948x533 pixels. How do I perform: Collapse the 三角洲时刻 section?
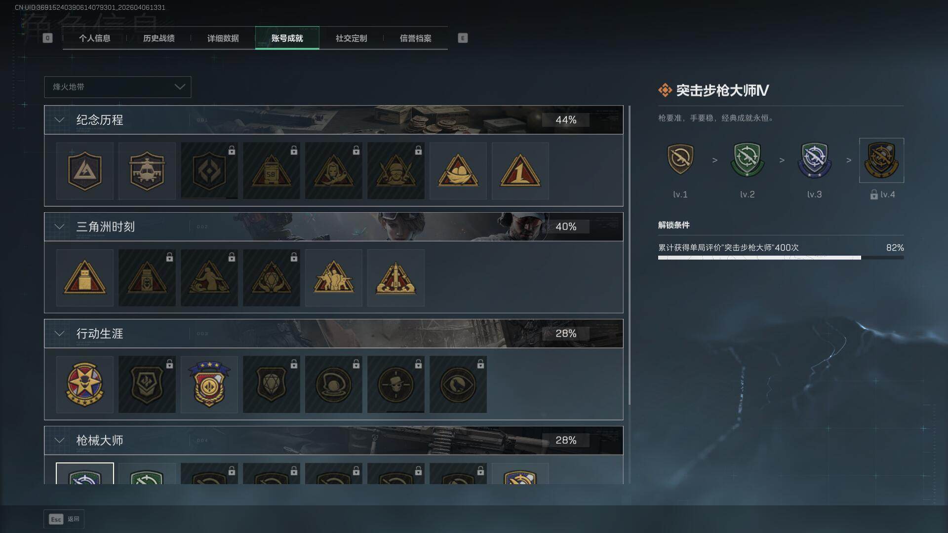coord(59,227)
